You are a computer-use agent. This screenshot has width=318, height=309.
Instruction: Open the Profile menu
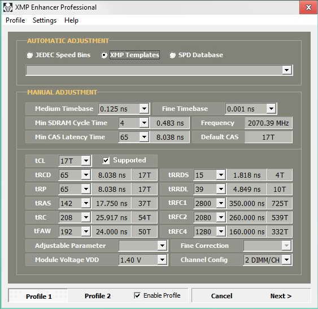pos(15,20)
